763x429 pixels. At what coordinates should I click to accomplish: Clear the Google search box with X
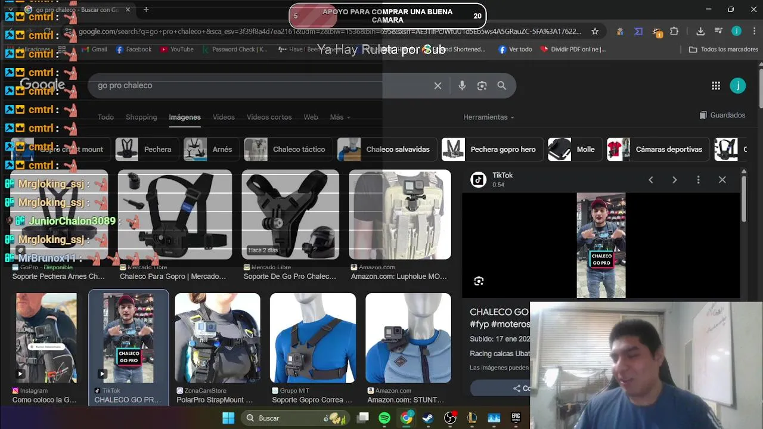pyautogui.click(x=438, y=86)
